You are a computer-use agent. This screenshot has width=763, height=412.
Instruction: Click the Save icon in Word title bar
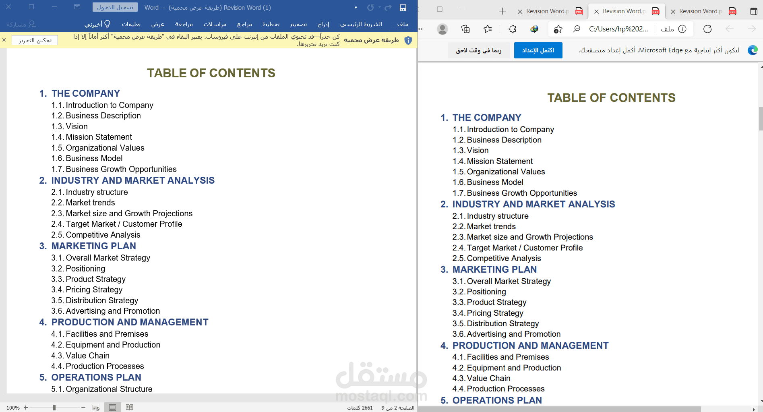(x=403, y=8)
